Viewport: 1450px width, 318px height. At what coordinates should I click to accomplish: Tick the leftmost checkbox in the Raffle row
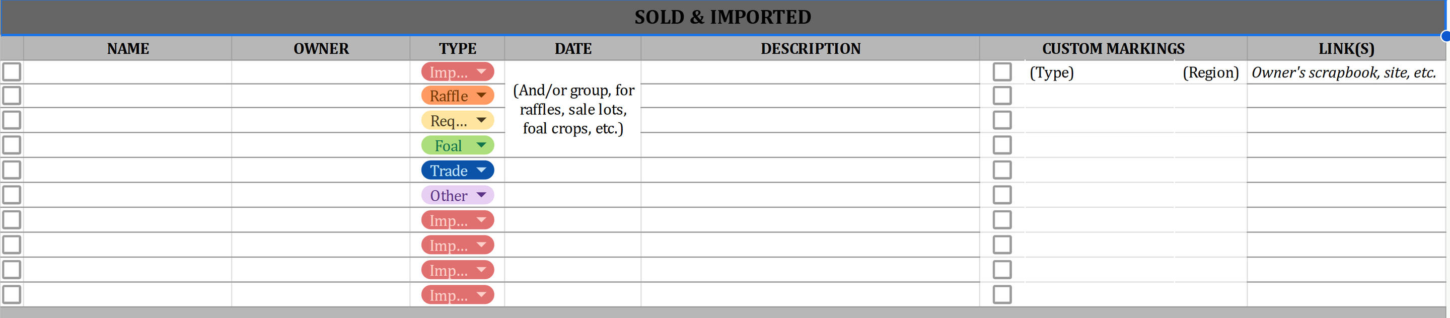pos(12,96)
